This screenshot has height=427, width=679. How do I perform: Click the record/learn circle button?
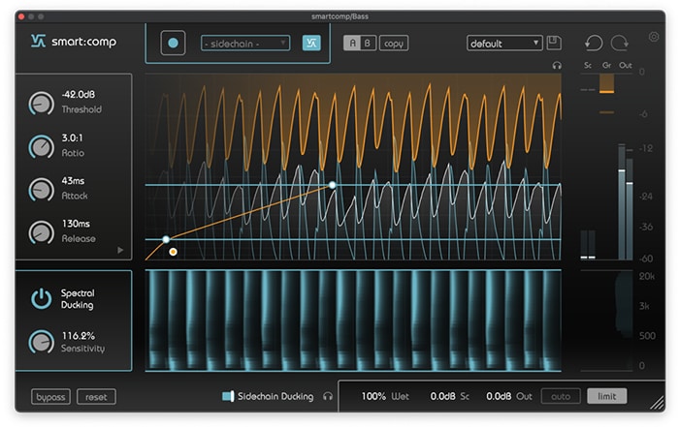(x=173, y=43)
